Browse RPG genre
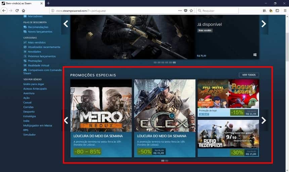Image resolution: width=289 pixels, height=172 pixels. (x=26, y=130)
